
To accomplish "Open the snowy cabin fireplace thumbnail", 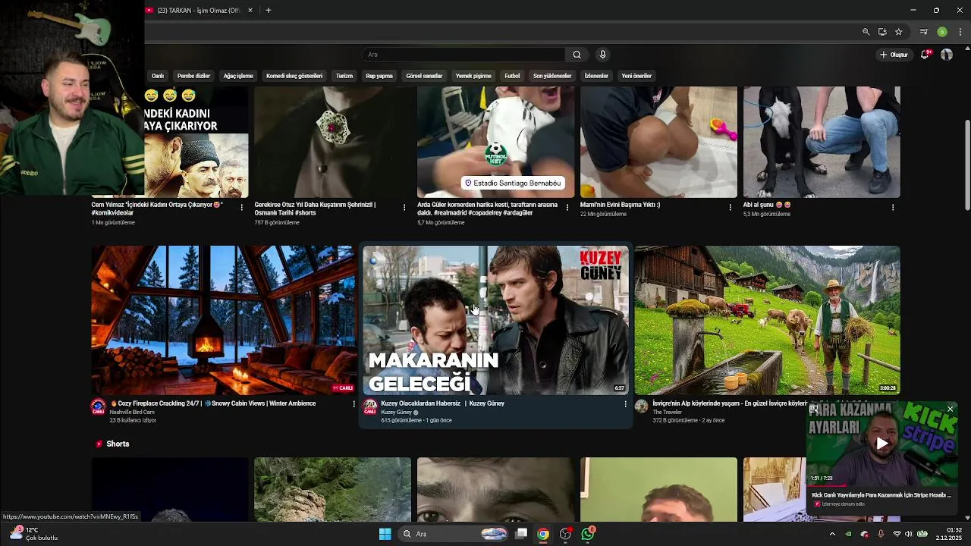I will click(x=224, y=320).
